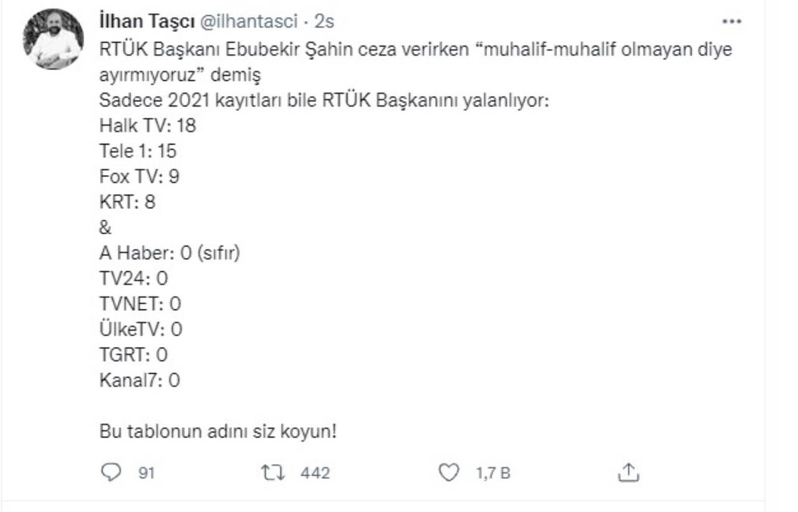
Task: Click the reply speech bubble icon
Action: pyautogui.click(x=110, y=473)
